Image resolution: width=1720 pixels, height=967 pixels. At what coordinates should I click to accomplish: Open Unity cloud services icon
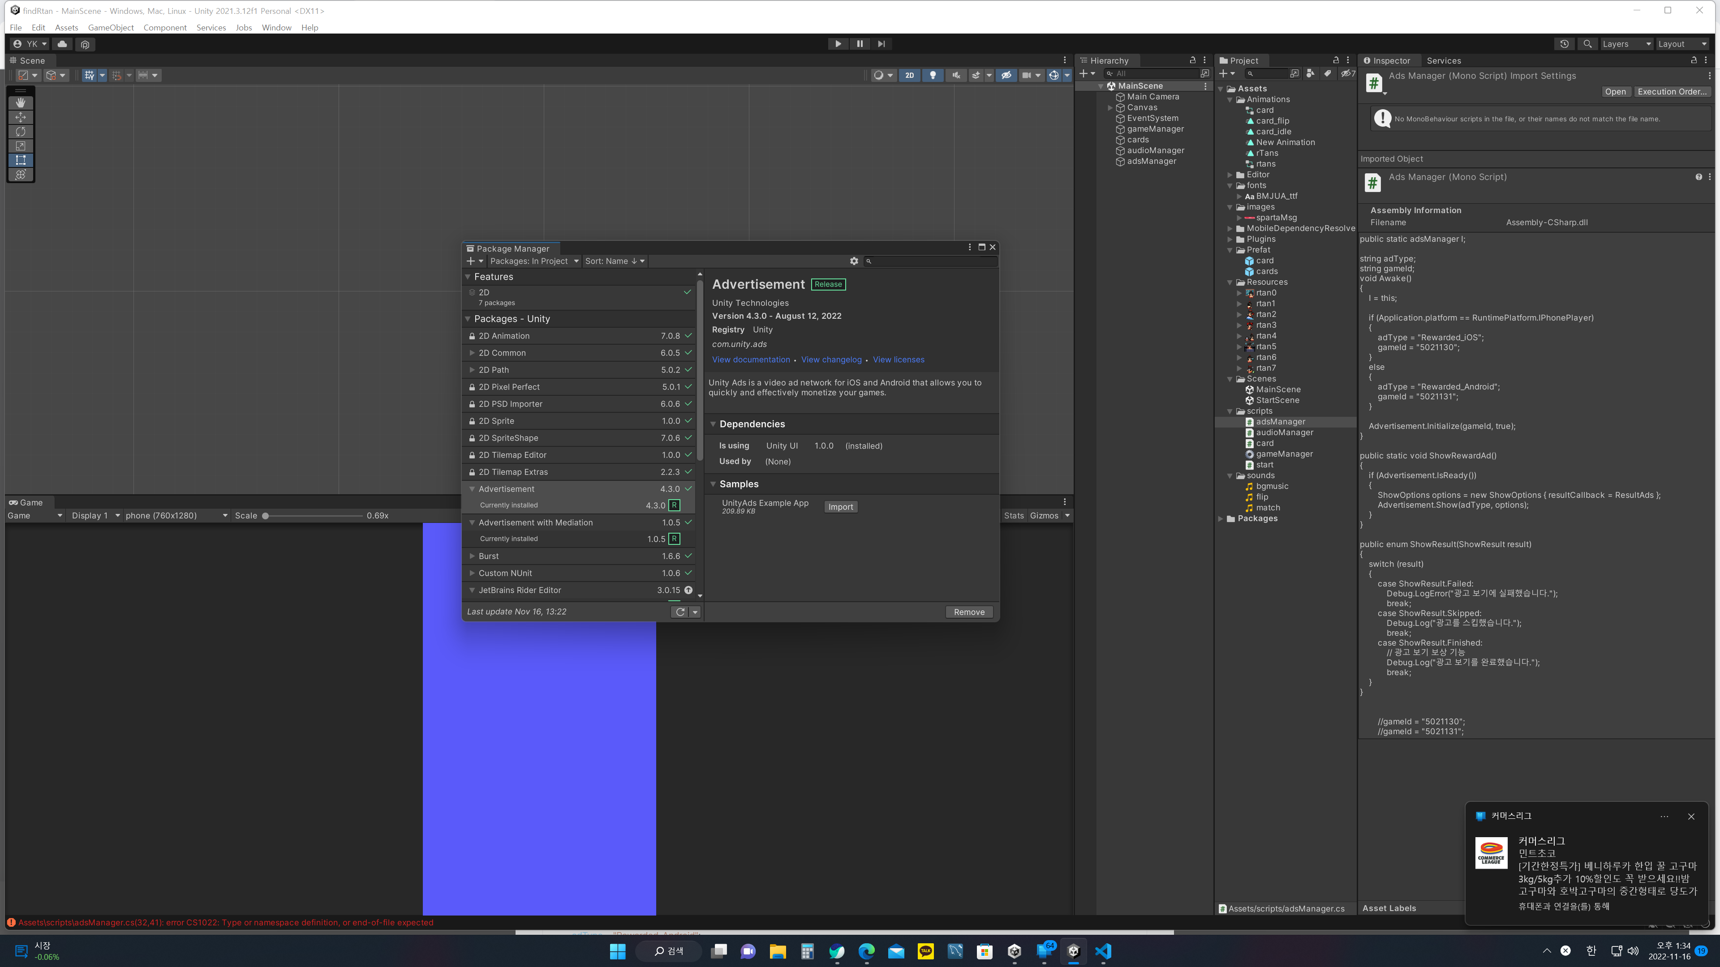[x=62, y=44]
